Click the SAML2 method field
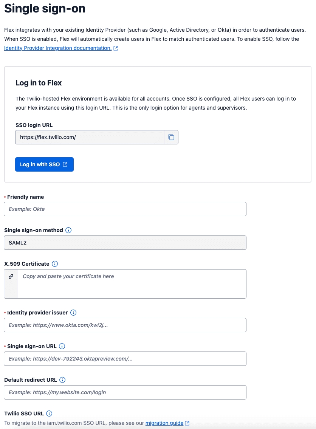 coord(125,242)
